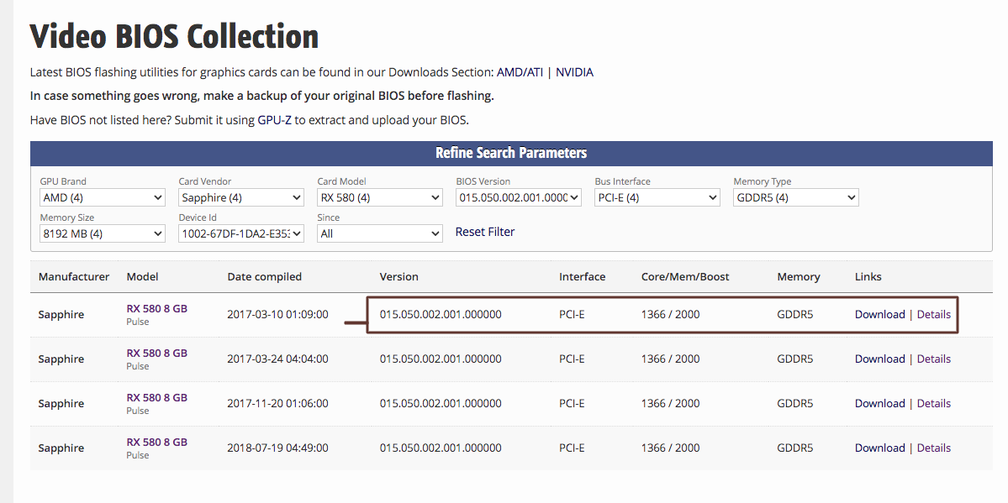View Details for the 2017-03-24 BIOS
Screen dimensions: 1008x503
[x=933, y=359]
